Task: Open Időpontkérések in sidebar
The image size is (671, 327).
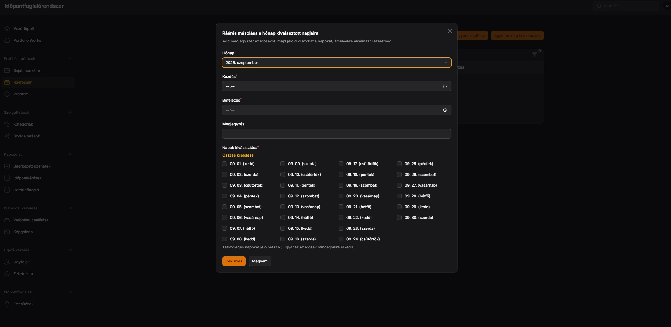Action: tap(38, 178)
